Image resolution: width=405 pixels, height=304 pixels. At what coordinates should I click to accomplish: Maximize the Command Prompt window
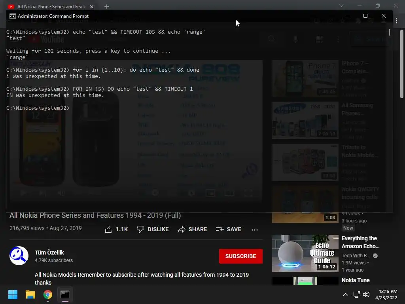365,16
